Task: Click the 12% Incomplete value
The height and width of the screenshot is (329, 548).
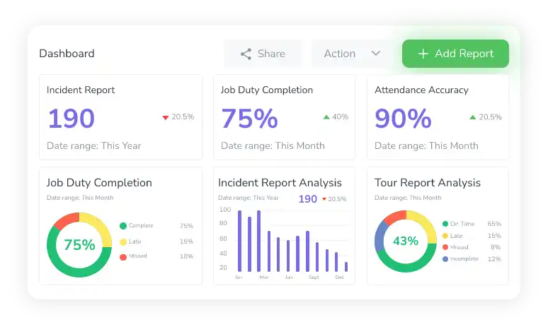Action: [494, 259]
